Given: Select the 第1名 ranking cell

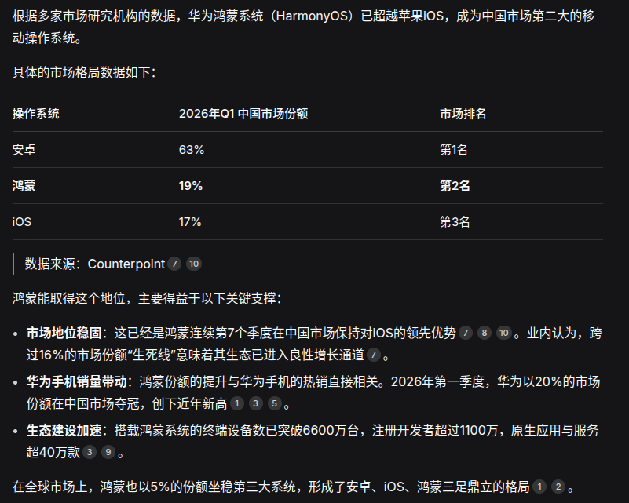Looking at the screenshot, I should click(x=454, y=150).
